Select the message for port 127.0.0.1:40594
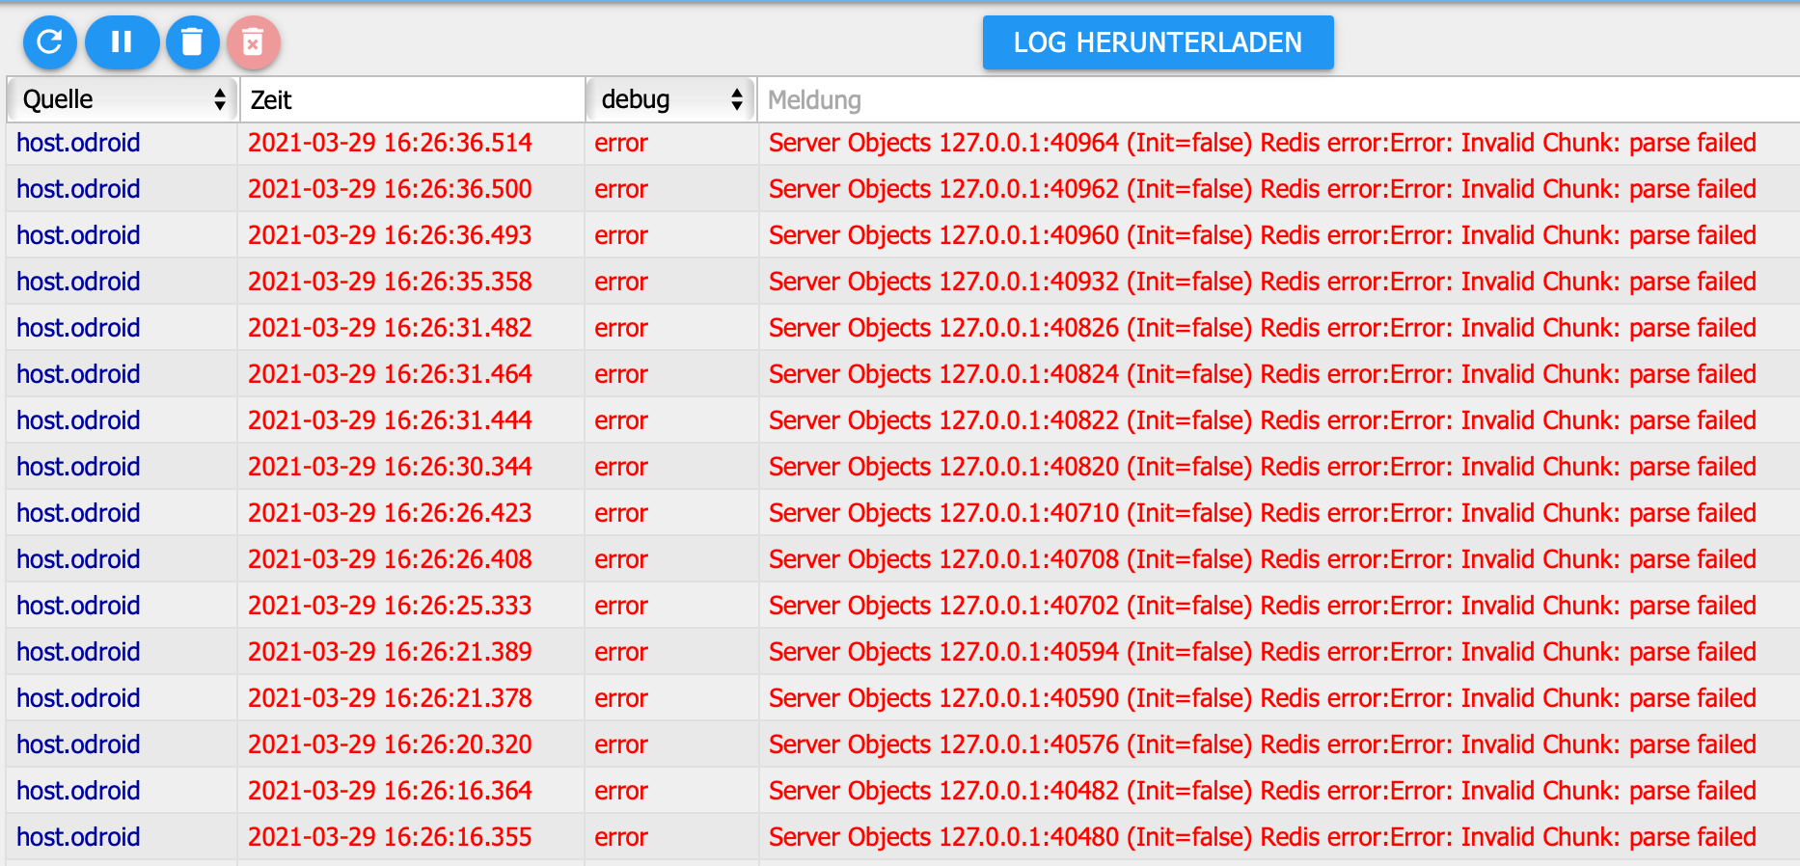 click(x=1262, y=652)
